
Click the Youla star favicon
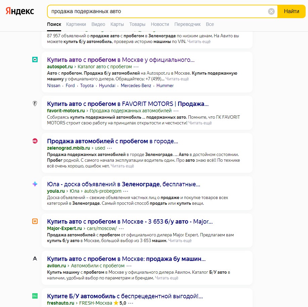coord(35,184)
